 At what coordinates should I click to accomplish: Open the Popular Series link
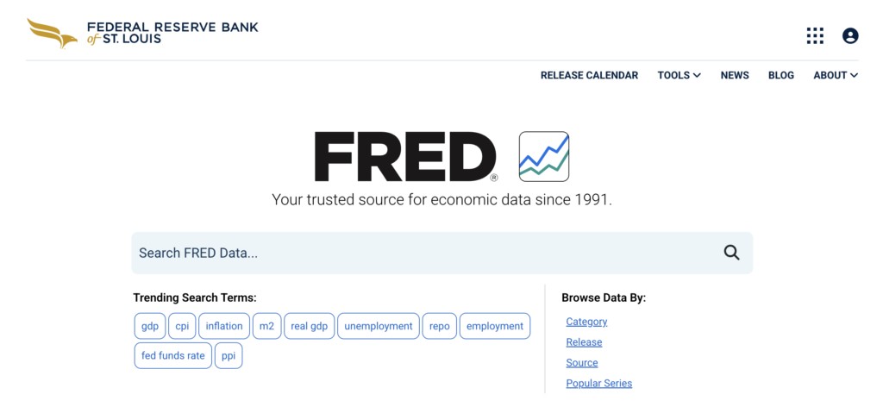pos(599,384)
